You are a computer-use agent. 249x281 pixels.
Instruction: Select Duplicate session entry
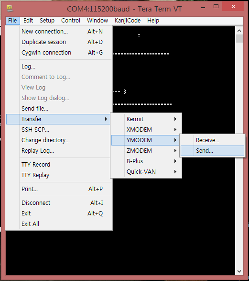[x=59, y=42]
